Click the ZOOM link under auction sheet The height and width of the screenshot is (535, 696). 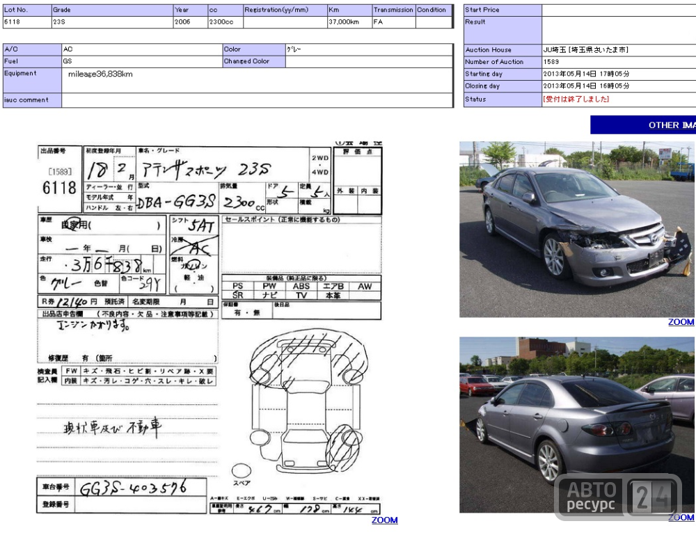[x=384, y=520]
